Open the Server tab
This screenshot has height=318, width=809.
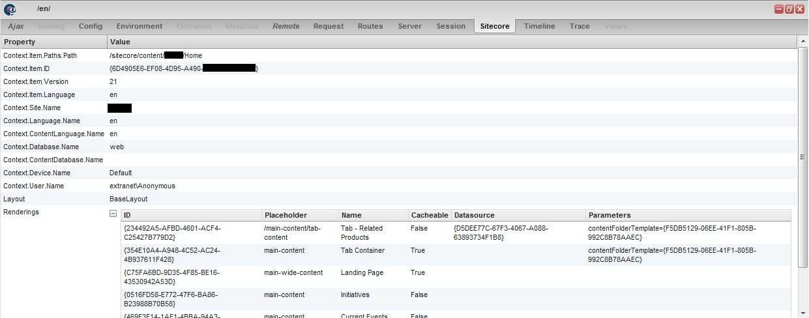(x=410, y=26)
